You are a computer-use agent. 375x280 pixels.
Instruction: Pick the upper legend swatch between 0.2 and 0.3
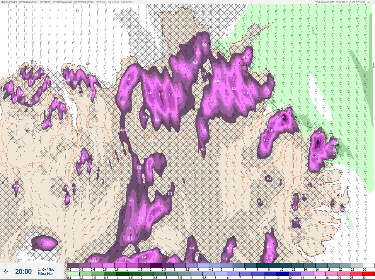(73, 265)
